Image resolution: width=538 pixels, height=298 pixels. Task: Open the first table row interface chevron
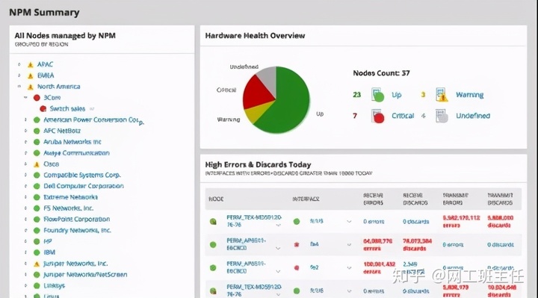349,222
